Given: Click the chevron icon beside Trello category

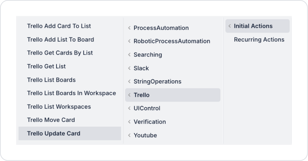Looking at the screenshot, I should (x=129, y=95).
